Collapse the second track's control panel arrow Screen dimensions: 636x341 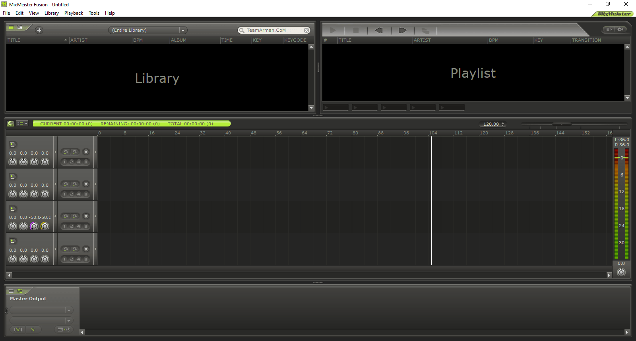(x=55, y=184)
